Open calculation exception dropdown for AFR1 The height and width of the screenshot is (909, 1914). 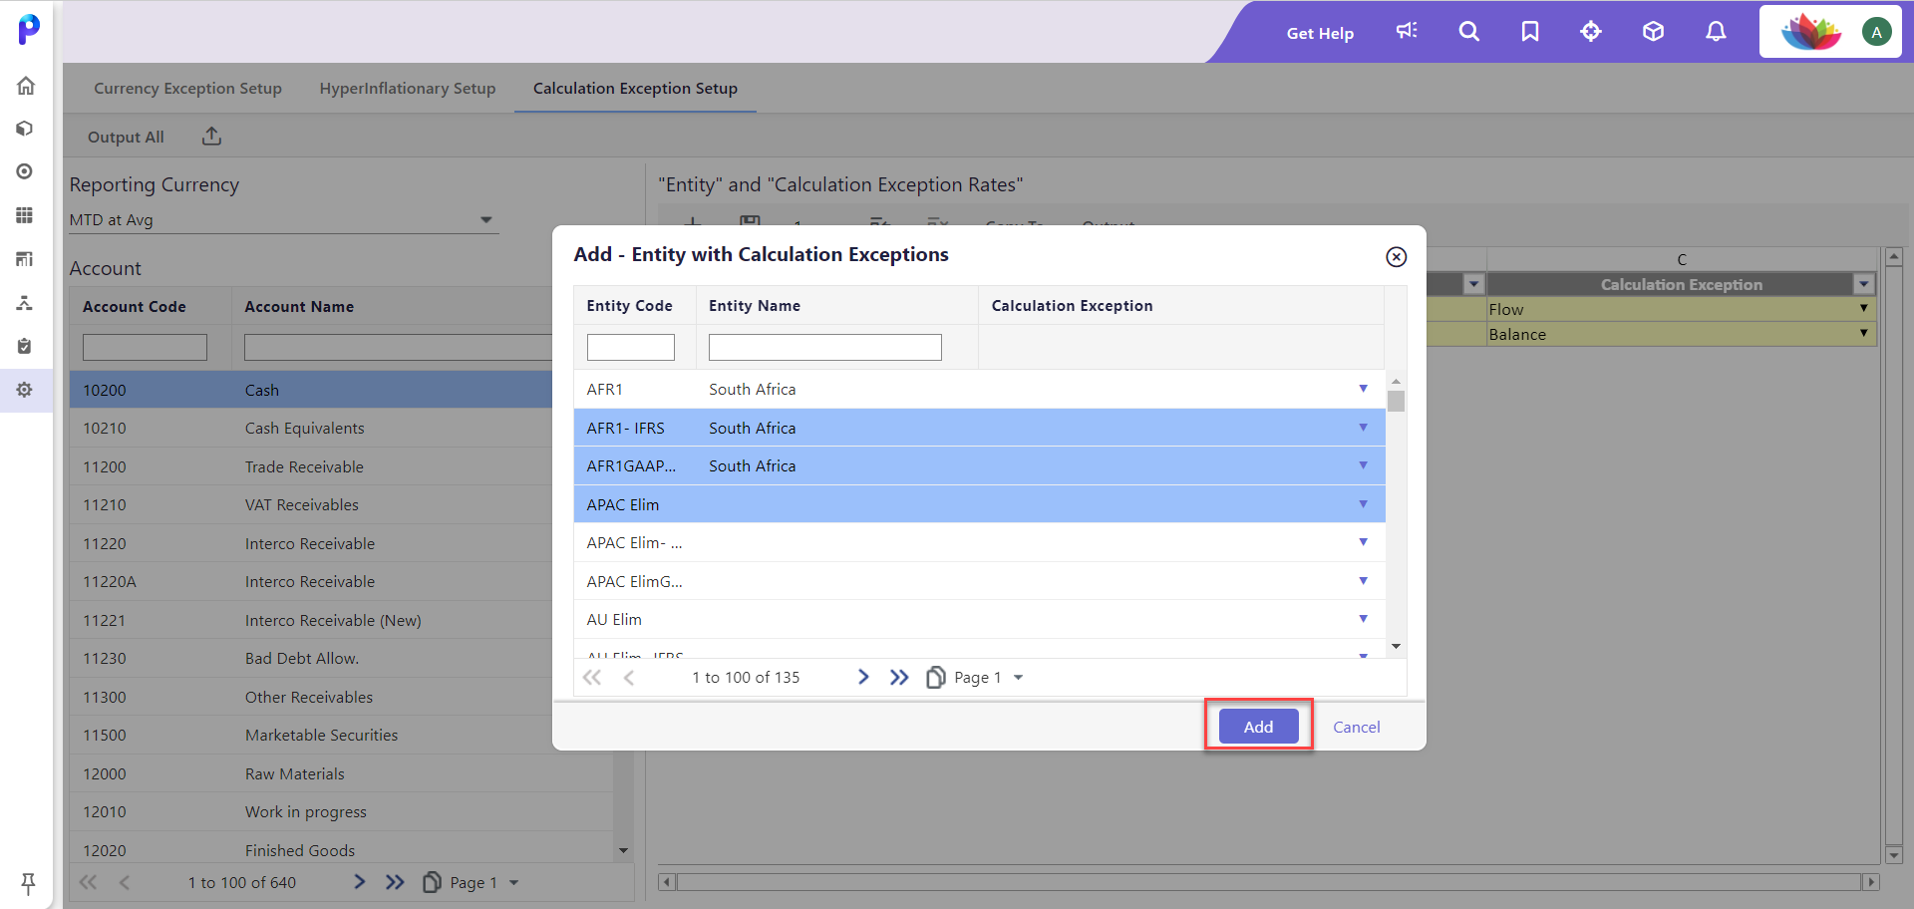(x=1363, y=389)
